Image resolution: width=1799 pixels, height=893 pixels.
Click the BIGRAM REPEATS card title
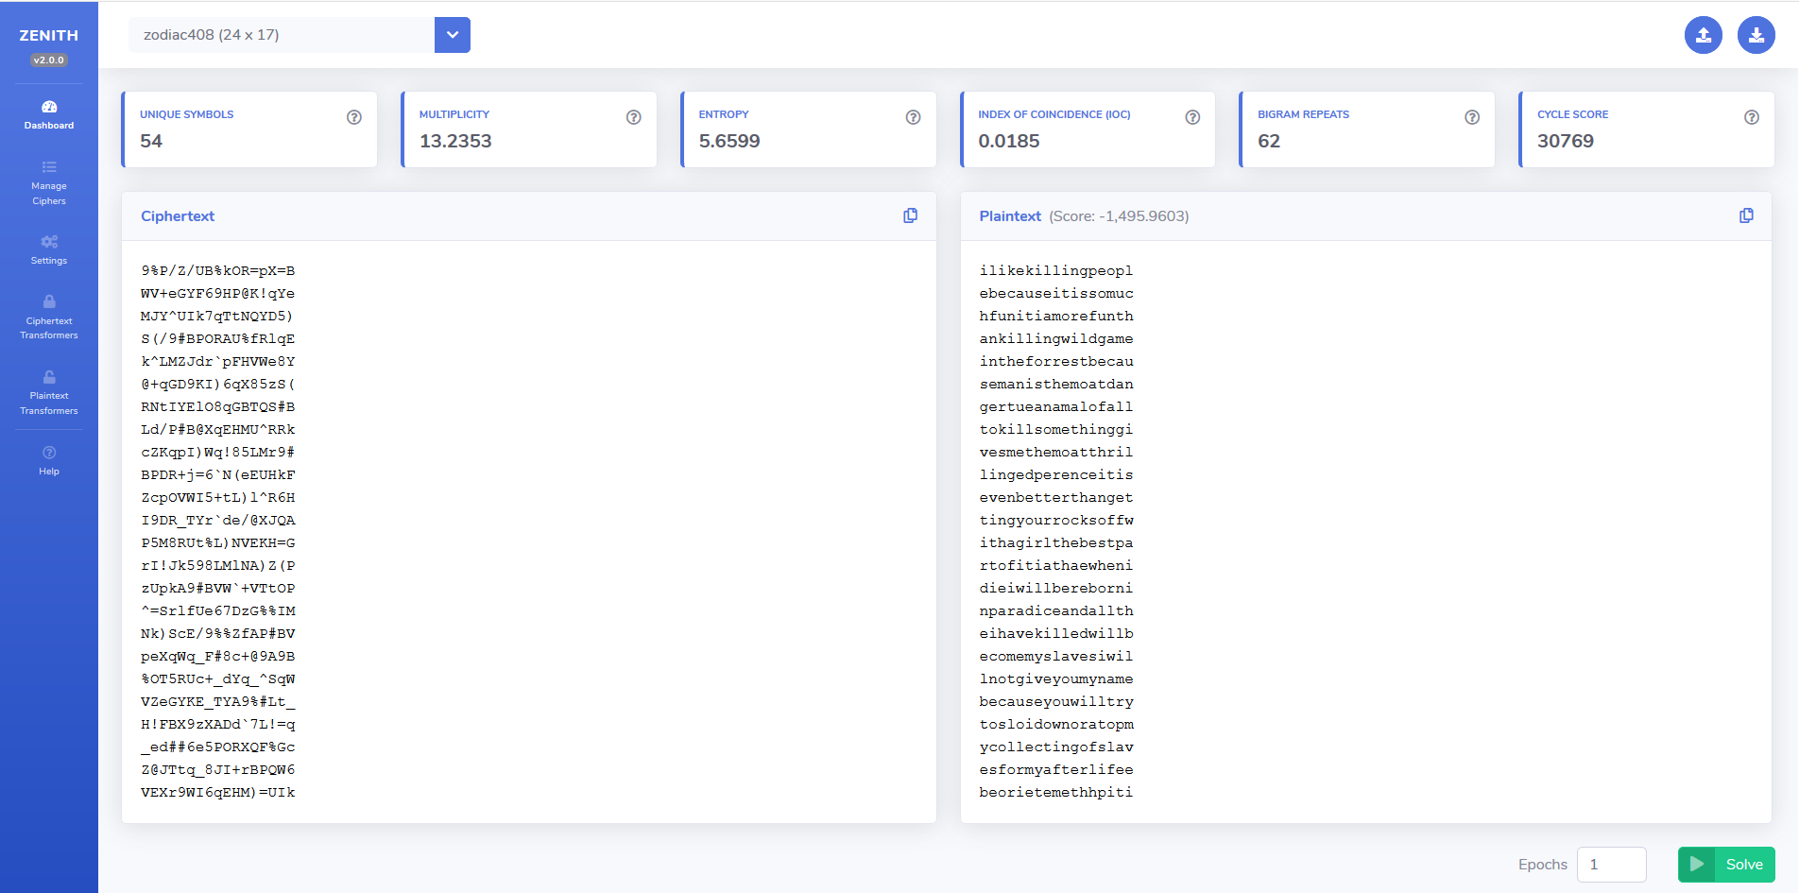(x=1304, y=114)
